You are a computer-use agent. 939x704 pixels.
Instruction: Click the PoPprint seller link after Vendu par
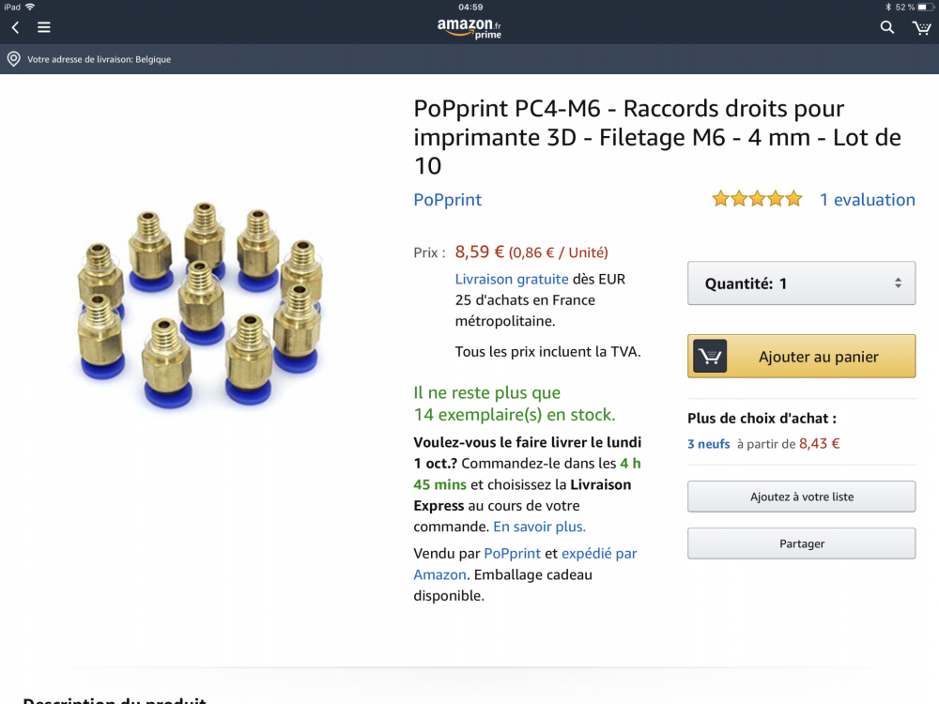pos(511,554)
